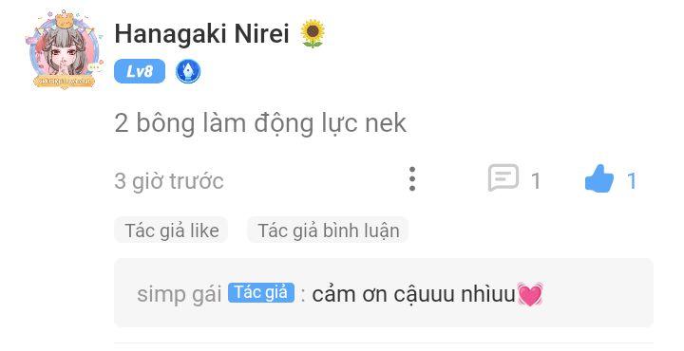Click the Lv8 level badge
684x351 pixels.
pos(140,71)
